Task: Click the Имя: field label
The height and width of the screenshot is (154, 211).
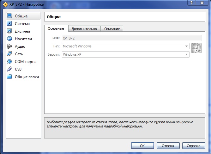Action: (x=56, y=38)
